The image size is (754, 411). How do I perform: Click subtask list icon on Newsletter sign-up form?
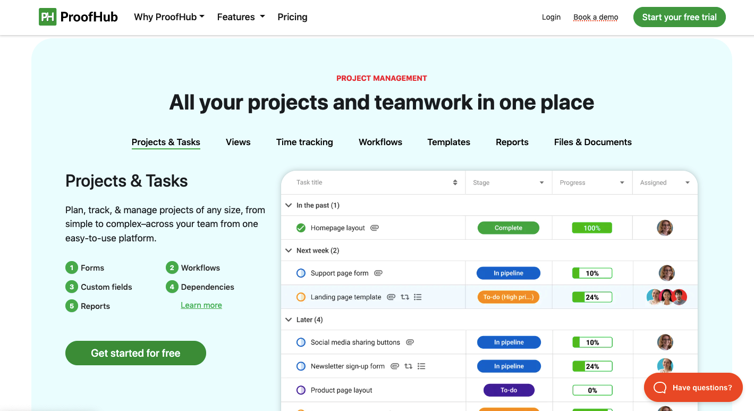tap(421, 366)
